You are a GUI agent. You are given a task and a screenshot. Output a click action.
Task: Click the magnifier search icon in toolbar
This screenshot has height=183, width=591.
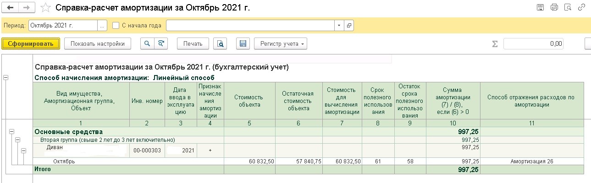tap(147, 43)
